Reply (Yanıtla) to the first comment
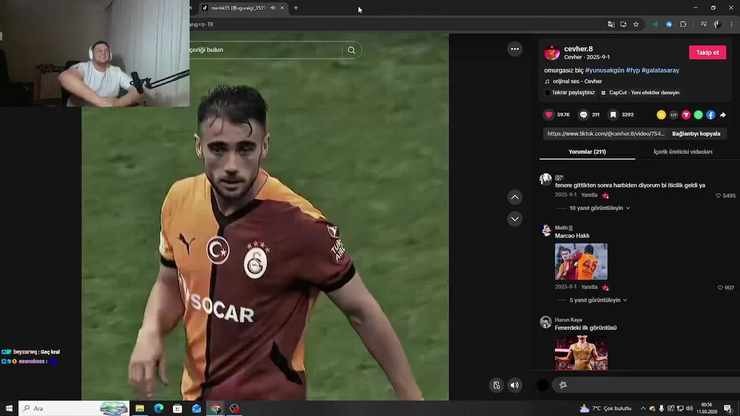The width and height of the screenshot is (740, 416). pos(589,195)
